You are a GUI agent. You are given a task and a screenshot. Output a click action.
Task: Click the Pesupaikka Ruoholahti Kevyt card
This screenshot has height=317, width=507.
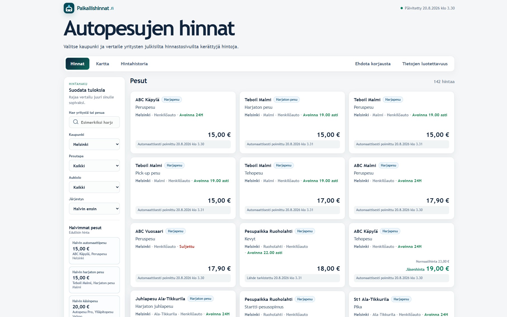pyautogui.click(x=292, y=255)
